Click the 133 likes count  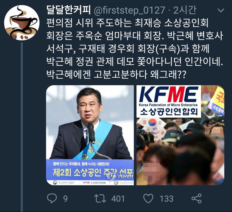(x=167, y=199)
